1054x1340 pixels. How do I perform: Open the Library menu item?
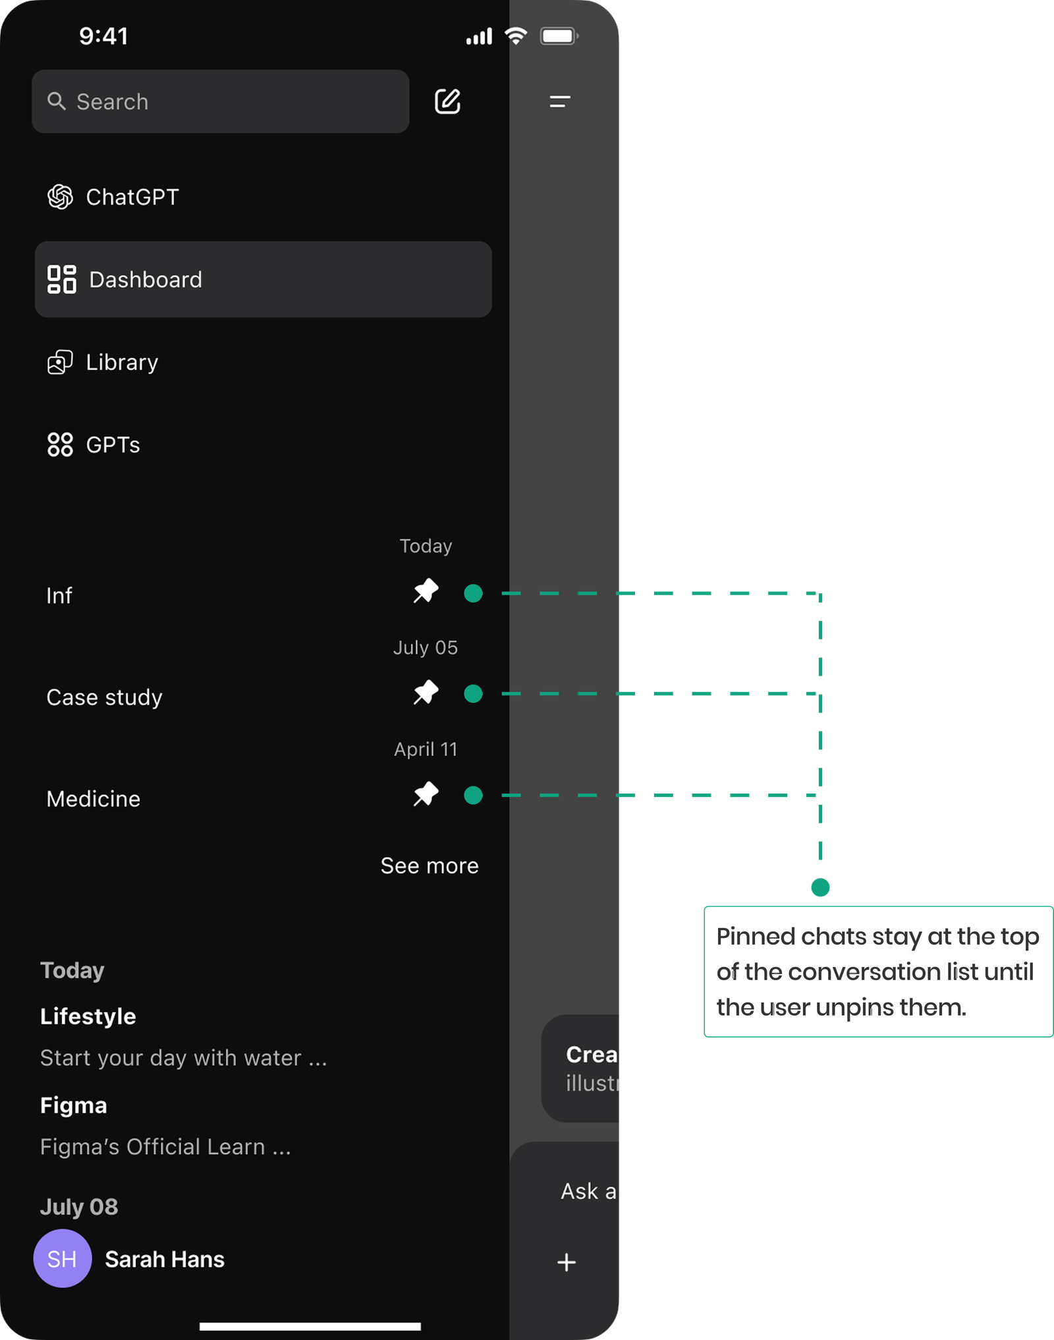coord(122,363)
